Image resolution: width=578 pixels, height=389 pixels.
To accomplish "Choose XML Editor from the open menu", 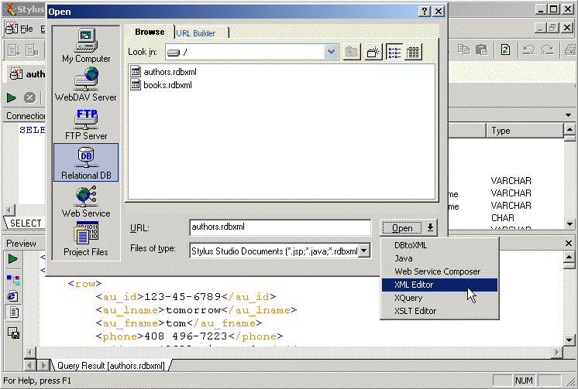I will [x=414, y=285].
